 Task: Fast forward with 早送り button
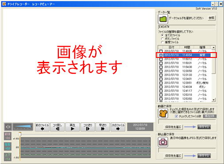pos(103,127)
